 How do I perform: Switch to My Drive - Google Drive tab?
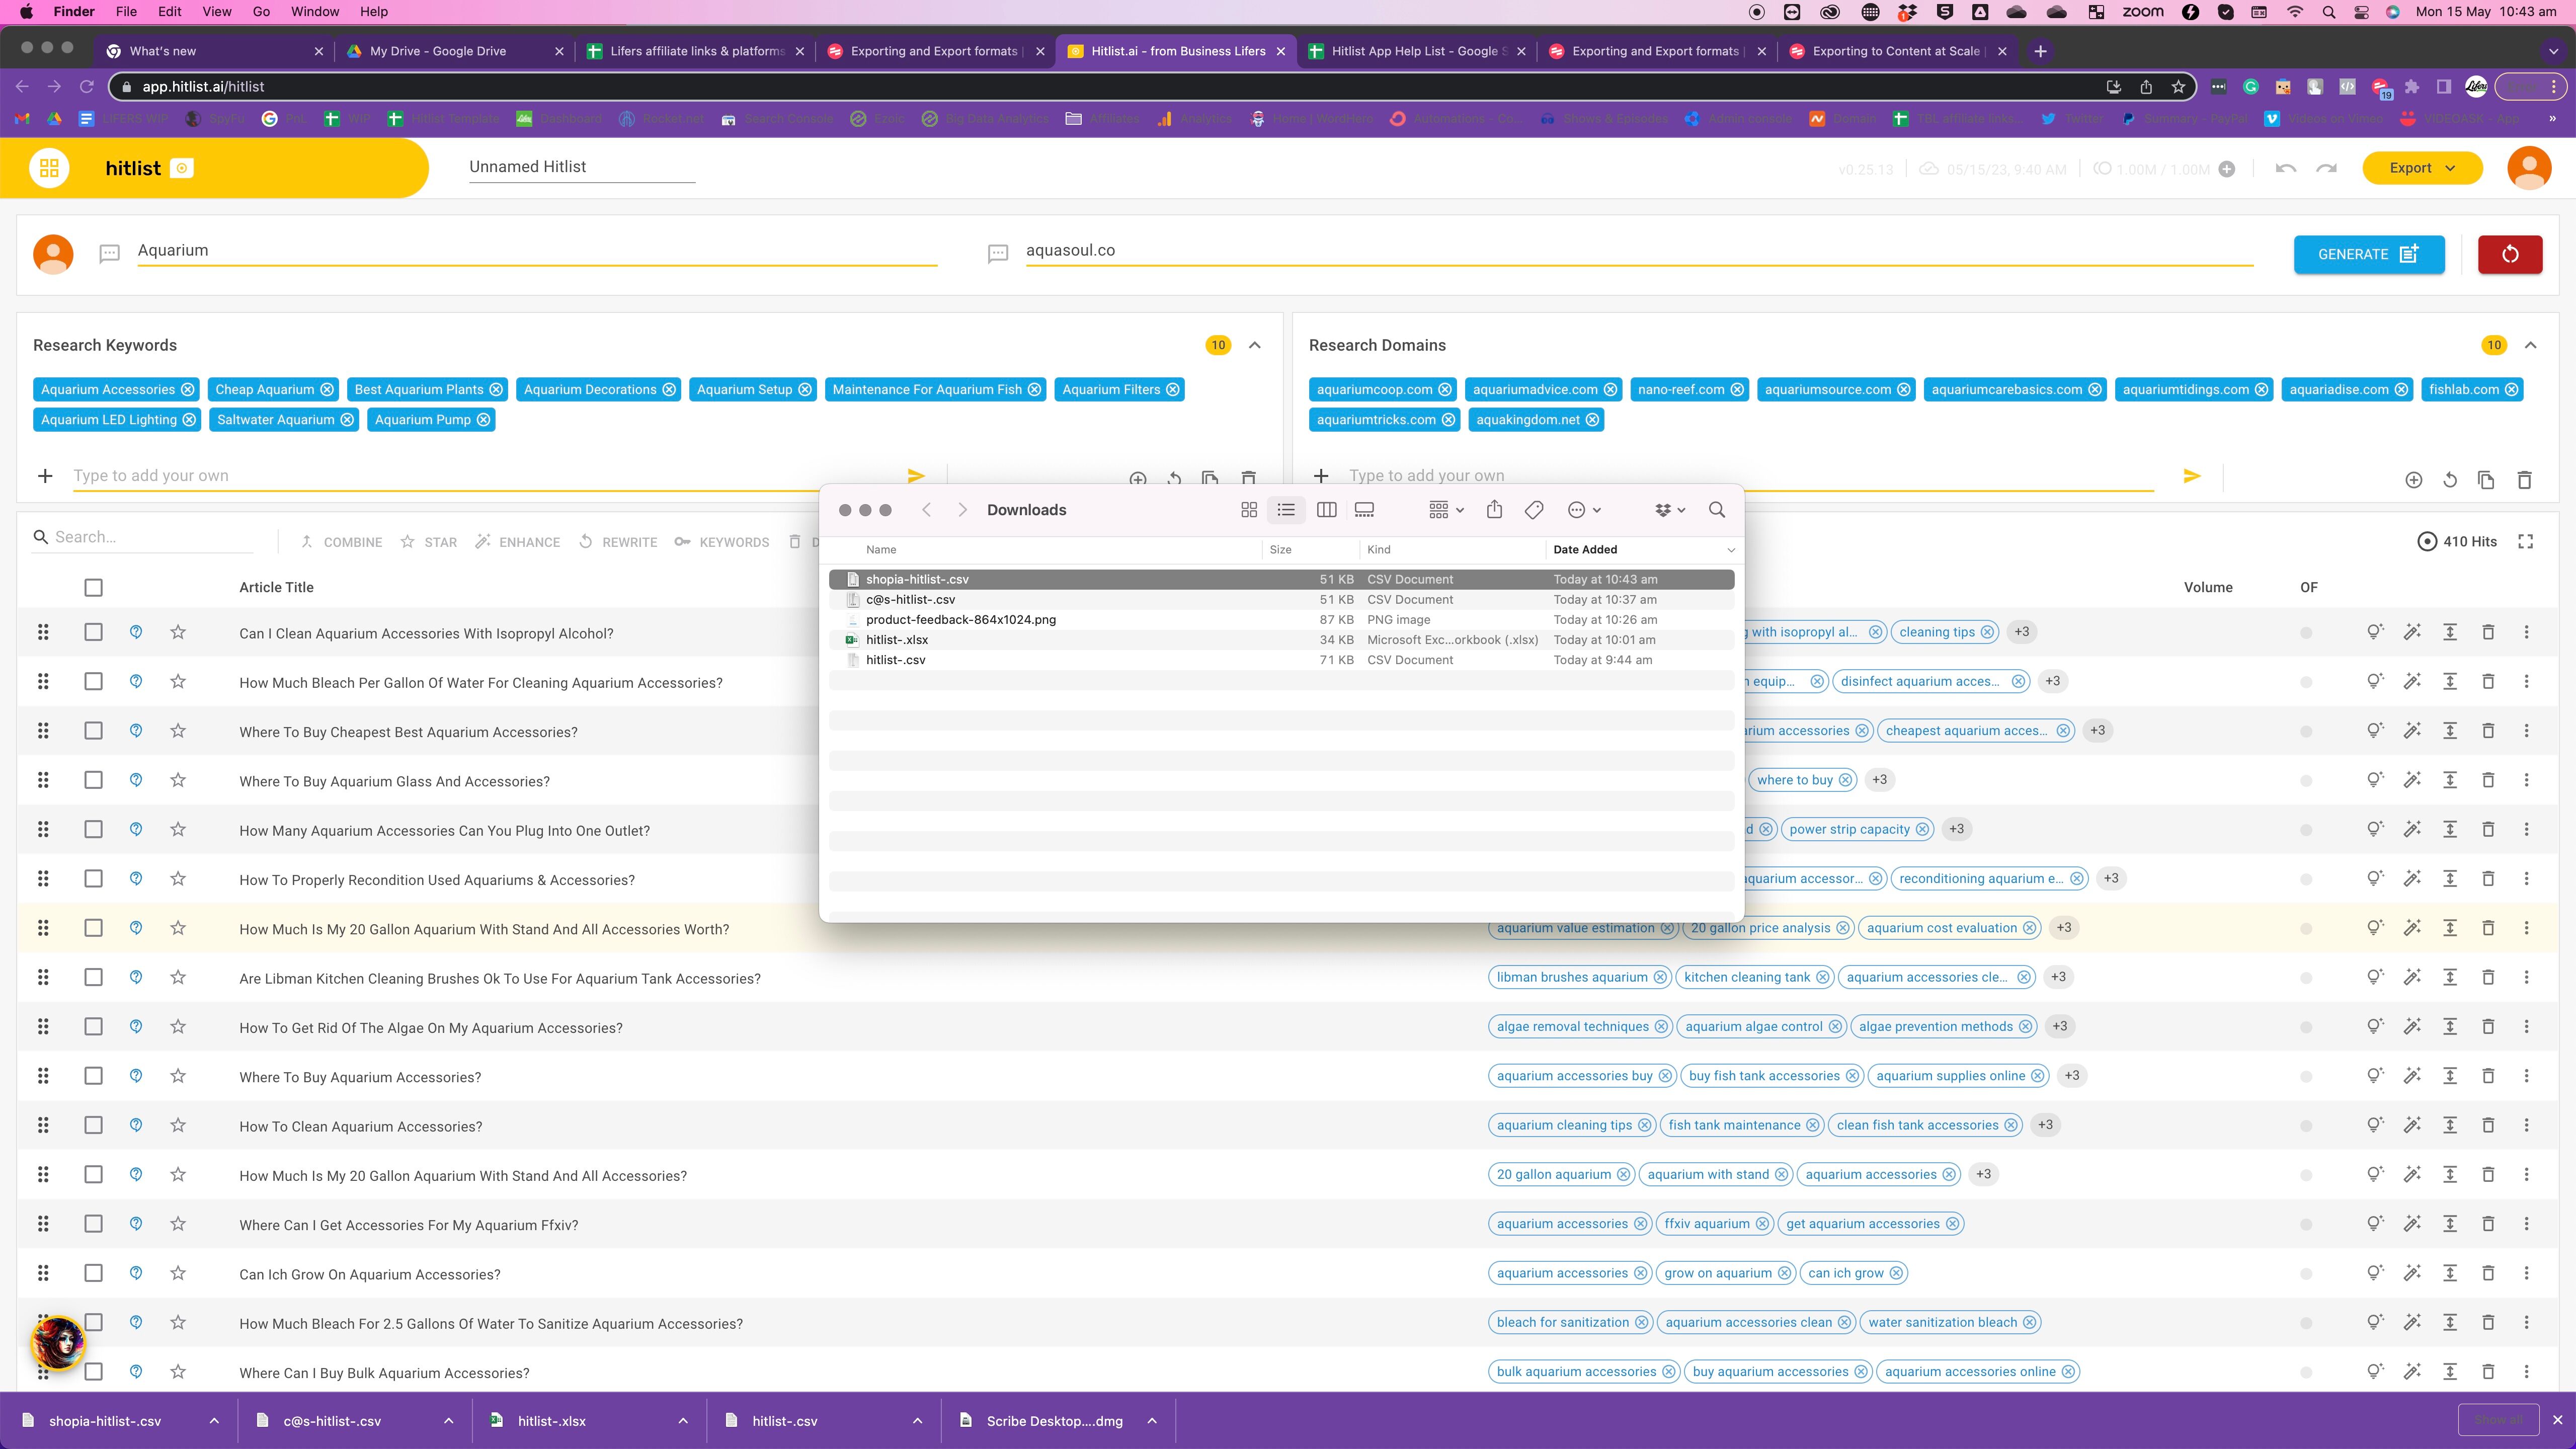coord(438,51)
